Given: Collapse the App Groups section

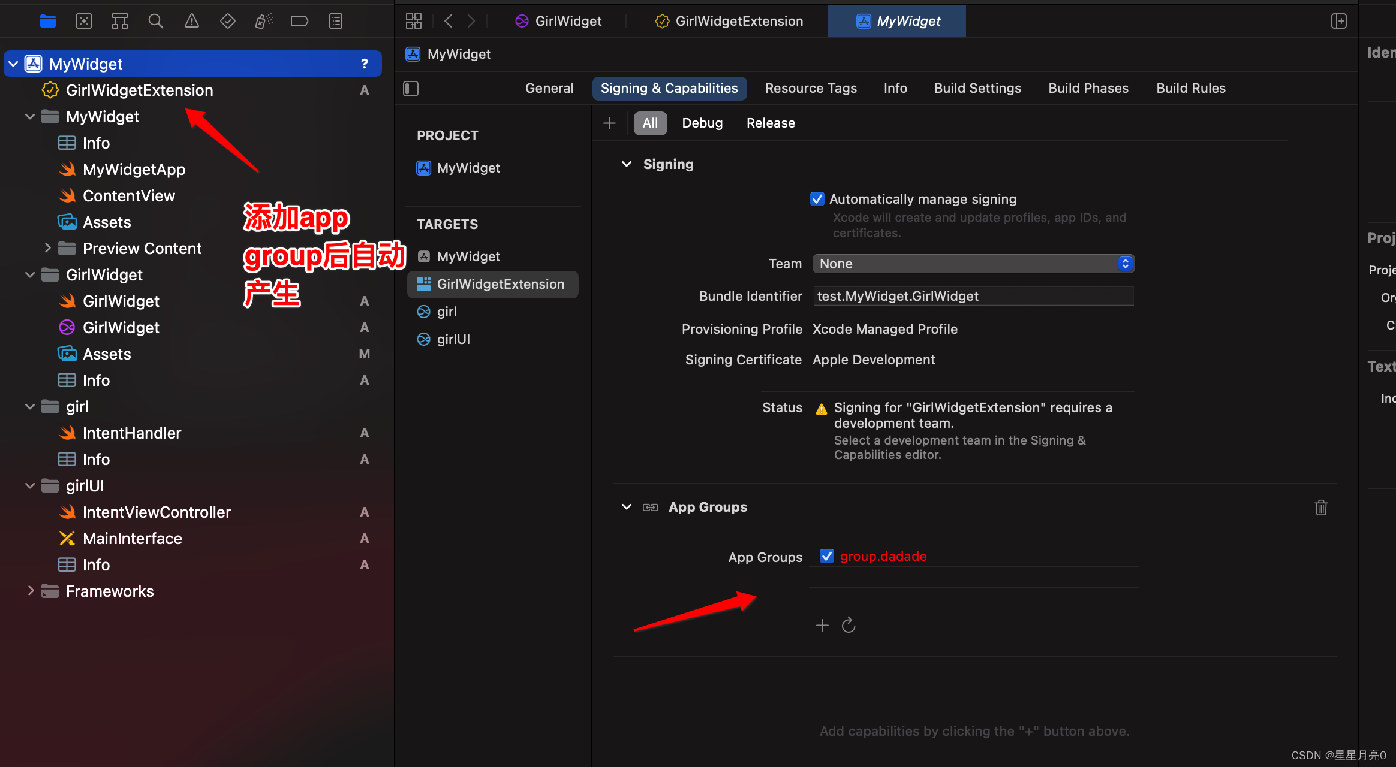Looking at the screenshot, I should (x=627, y=507).
